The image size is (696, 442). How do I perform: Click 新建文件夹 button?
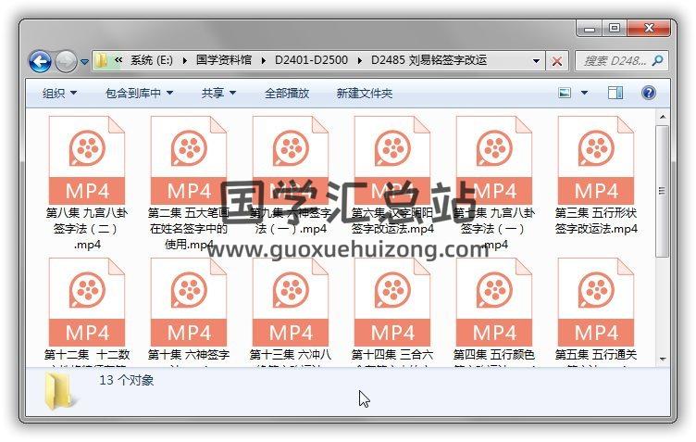365,94
